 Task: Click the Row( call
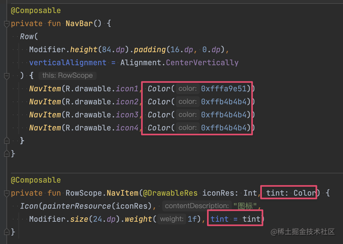(29, 36)
